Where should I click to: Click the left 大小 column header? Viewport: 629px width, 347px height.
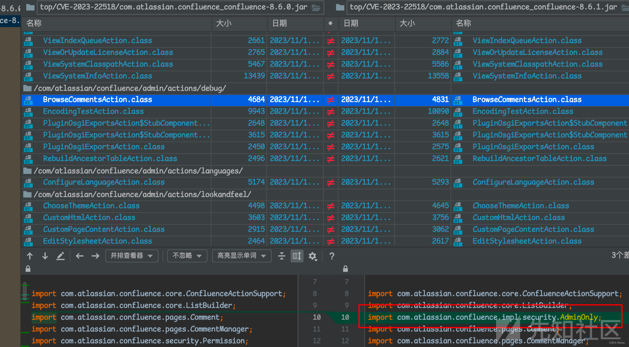tap(224, 23)
